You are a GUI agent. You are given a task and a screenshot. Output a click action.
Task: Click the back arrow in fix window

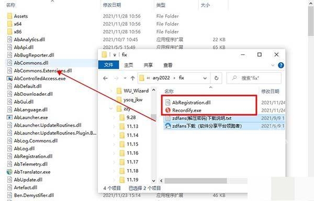pyautogui.click(x=105, y=78)
